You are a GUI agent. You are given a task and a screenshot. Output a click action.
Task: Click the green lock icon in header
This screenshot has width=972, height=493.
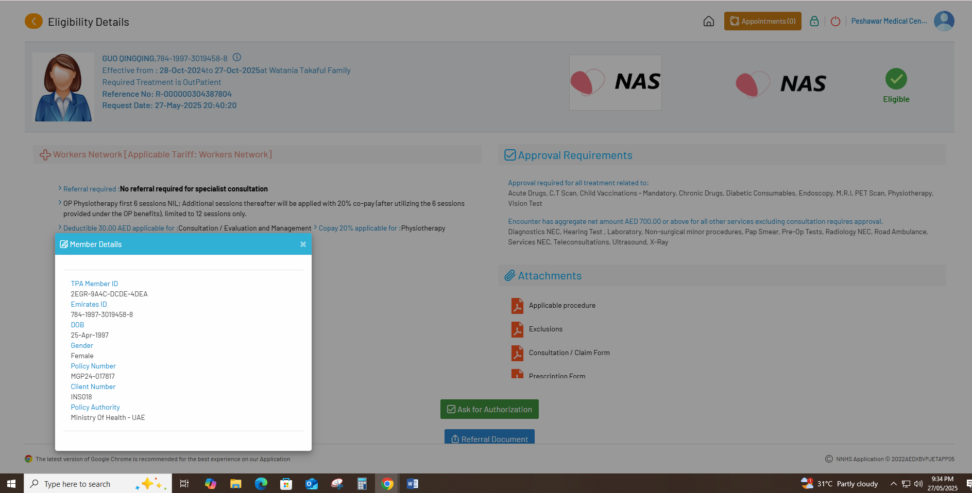(814, 21)
